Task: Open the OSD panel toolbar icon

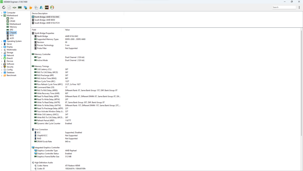Action: (x=47, y=7)
